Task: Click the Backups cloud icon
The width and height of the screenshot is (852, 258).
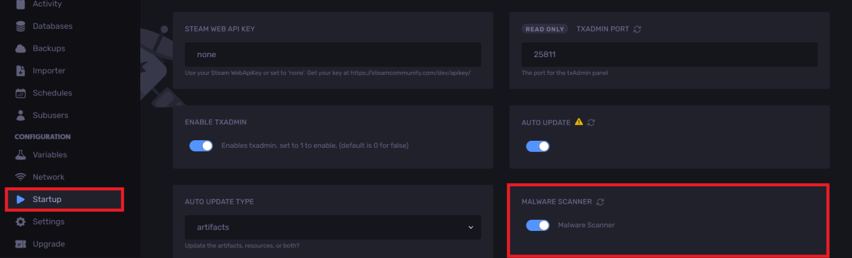Action: point(21,48)
